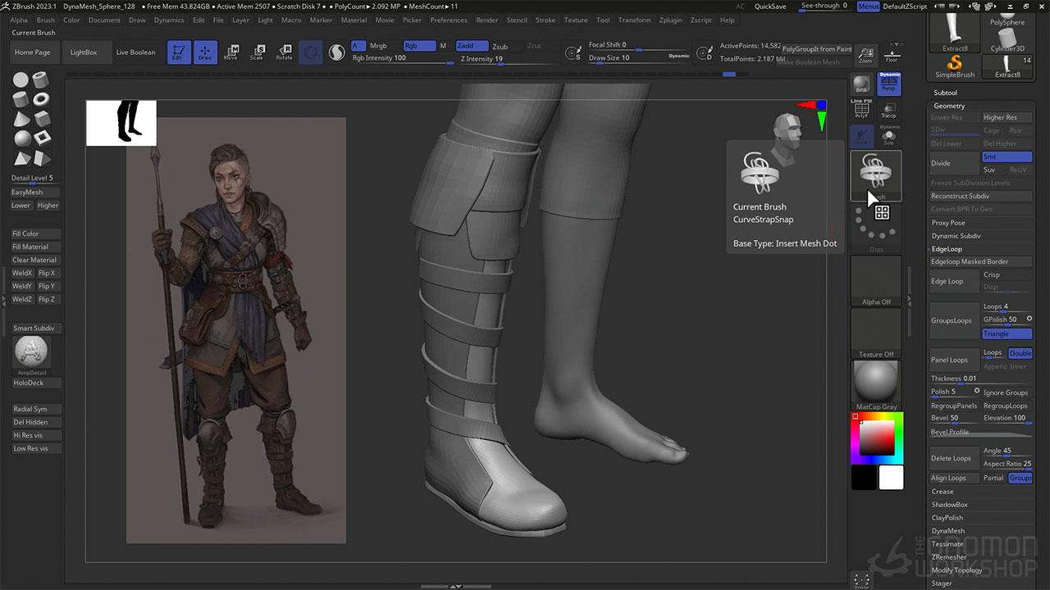Click the BPR render icon
1050x590 pixels.
(x=861, y=83)
